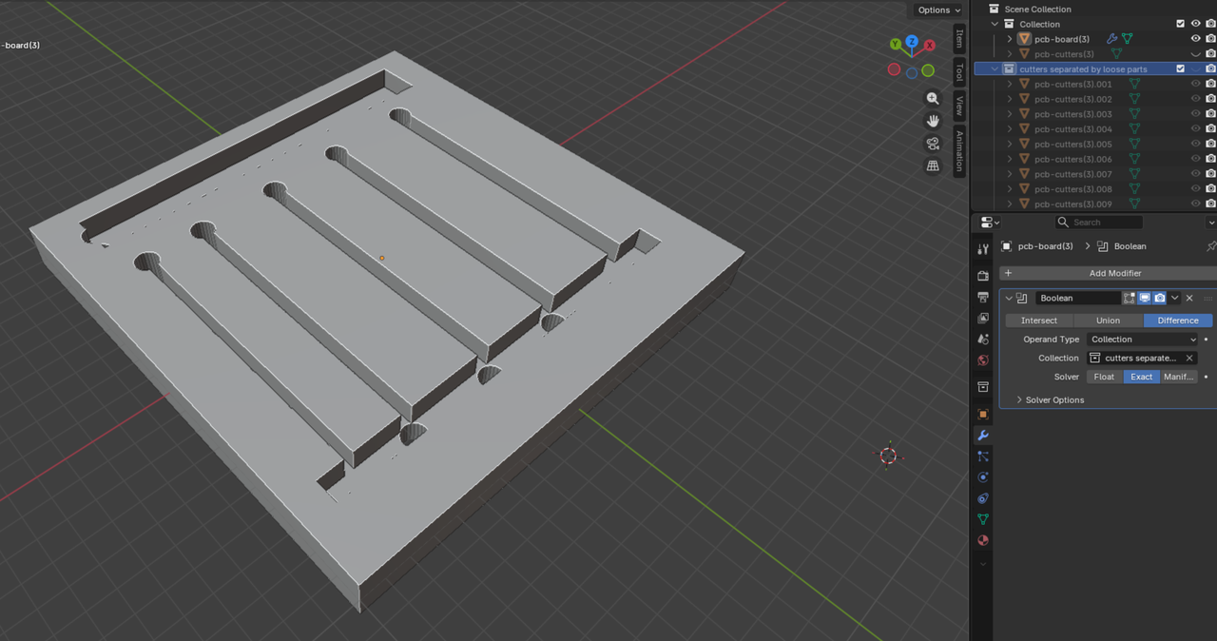
Task: Open the Material properties tab icon
Action: (x=983, y=540)
